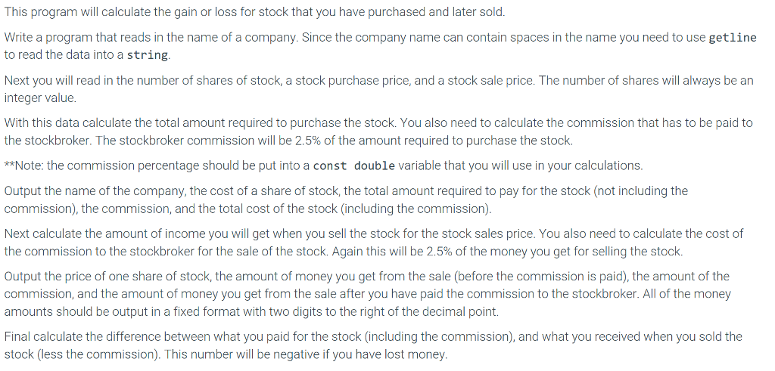Click the parenthetical "(less the commission)"
Image resolution: width=775 pixels, height=371 pixels.
pyautogui.click(x=93, y=354)
